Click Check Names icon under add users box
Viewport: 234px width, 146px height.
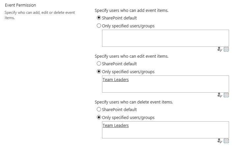tap(220, 49)
